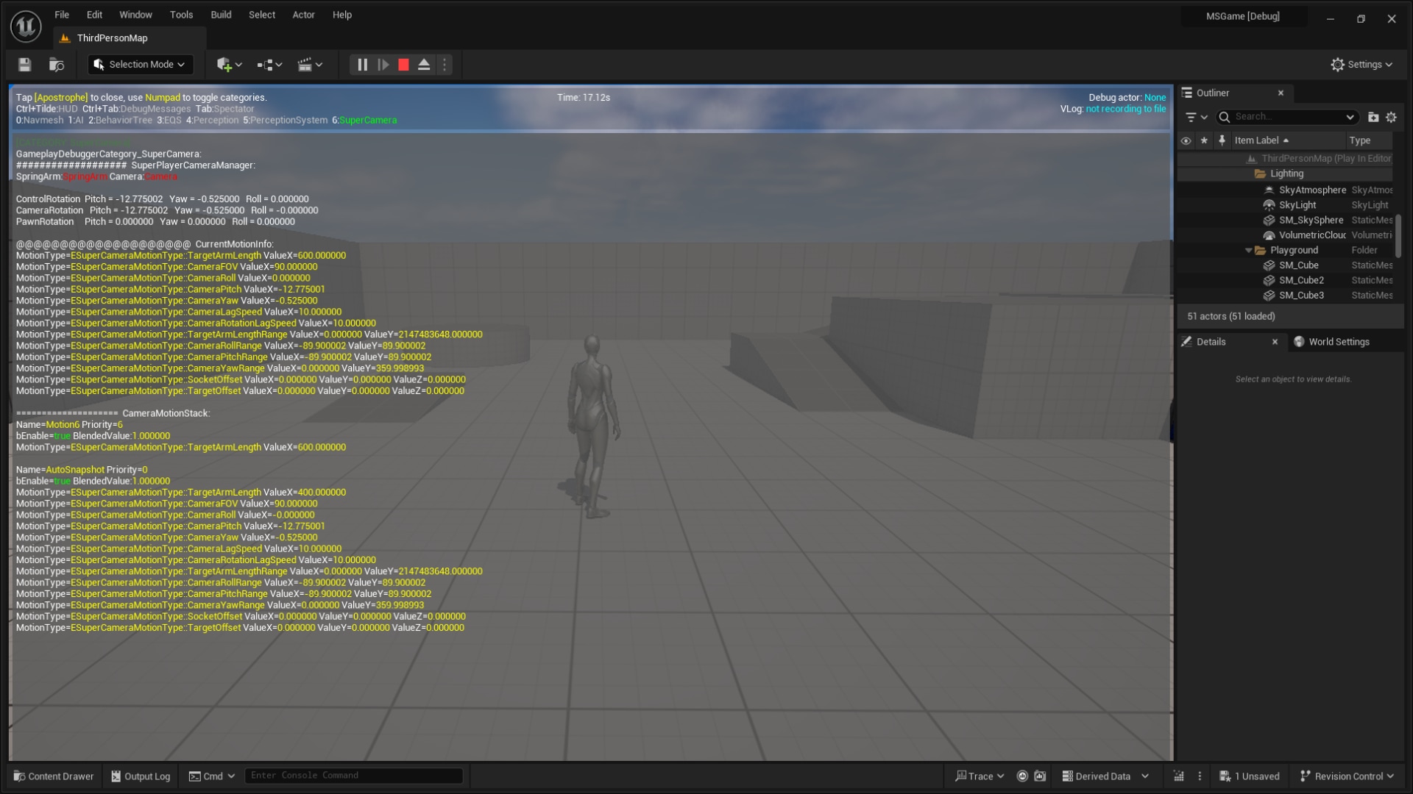This screenshot has height=794, width=1413.
Task: Open the Tools menu
Action: (181, 15)
